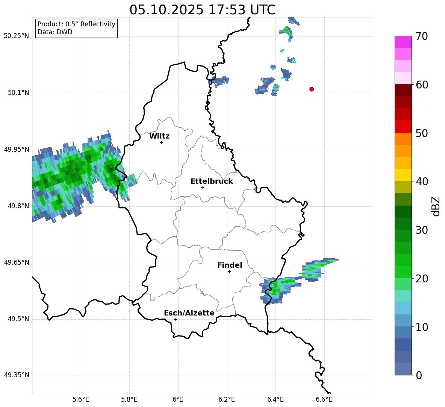Viewport: 445px width, 407px height.
Task: Click the 6.6°E longitude label
Action: tap(324, 399)
